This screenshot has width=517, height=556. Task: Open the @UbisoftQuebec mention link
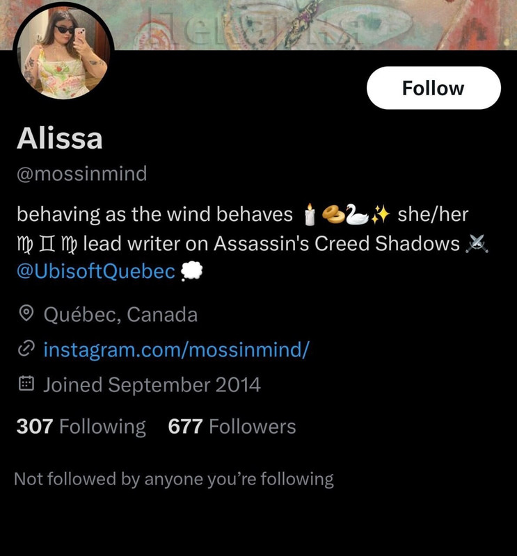[96, 272]
